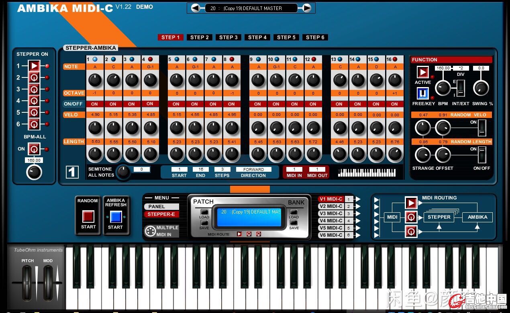Select PANEL in the menu

[161, 206]
